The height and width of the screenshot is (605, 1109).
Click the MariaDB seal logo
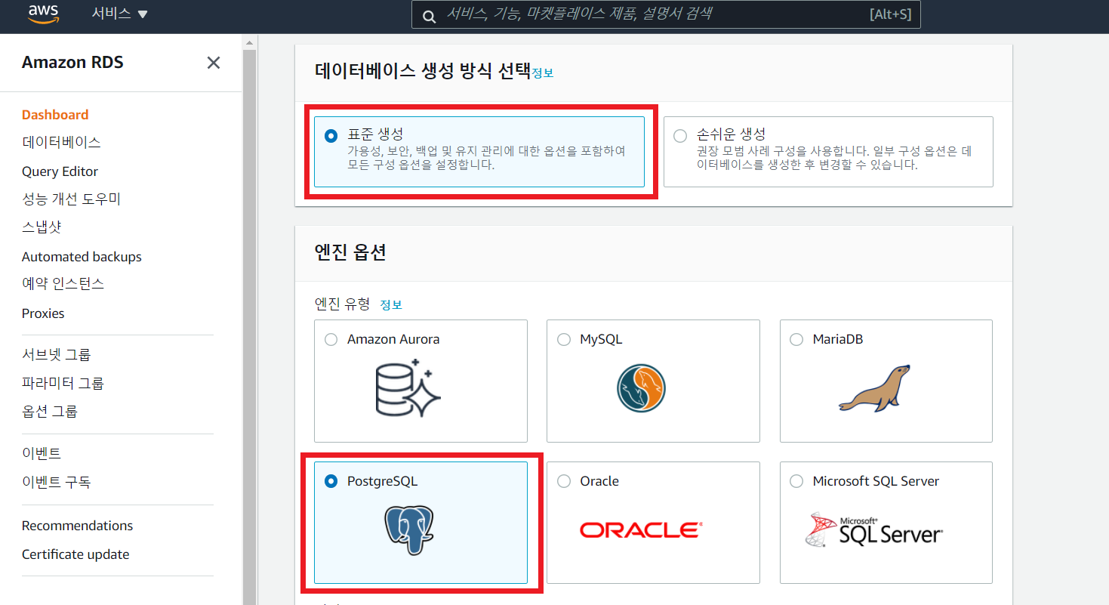(874, 388)
